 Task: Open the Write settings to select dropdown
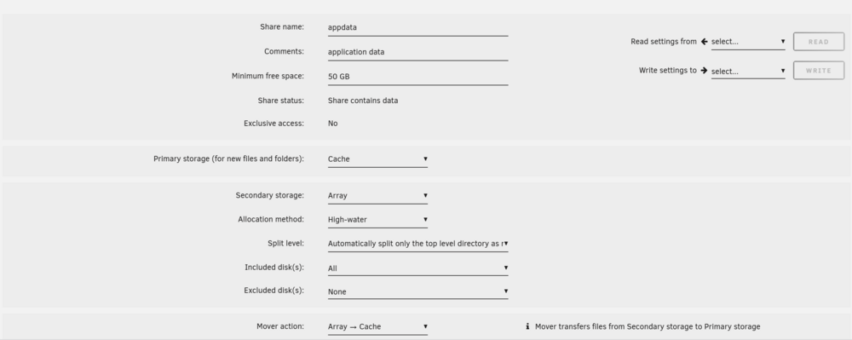(x=748, y=71)
